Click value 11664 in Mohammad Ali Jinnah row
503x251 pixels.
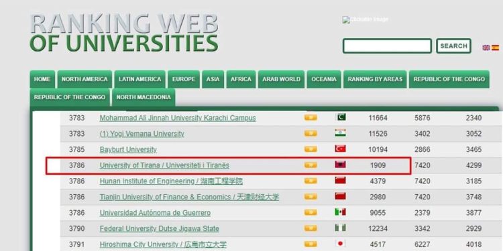[x=378, y=118]
